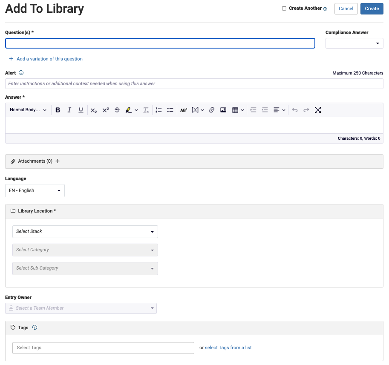Apply bold formatting in the Answer editor
The width and height of the screenshot is (389, 365).
(58, 109)
